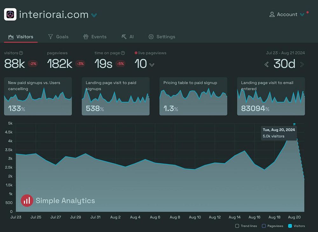The image size is (318, 232).
Task: Click the Jul 23 - Aug 21 2024 date range
Action: coord(285,53)
